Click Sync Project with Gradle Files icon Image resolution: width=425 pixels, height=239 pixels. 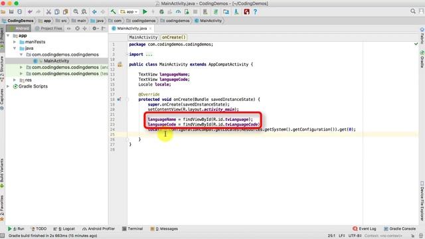216,12
